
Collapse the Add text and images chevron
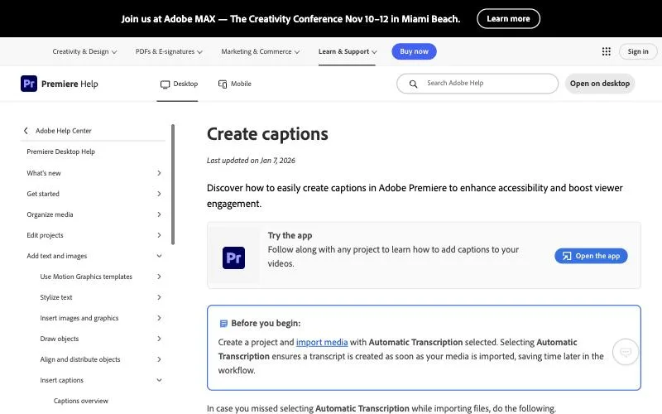point(159,256)
